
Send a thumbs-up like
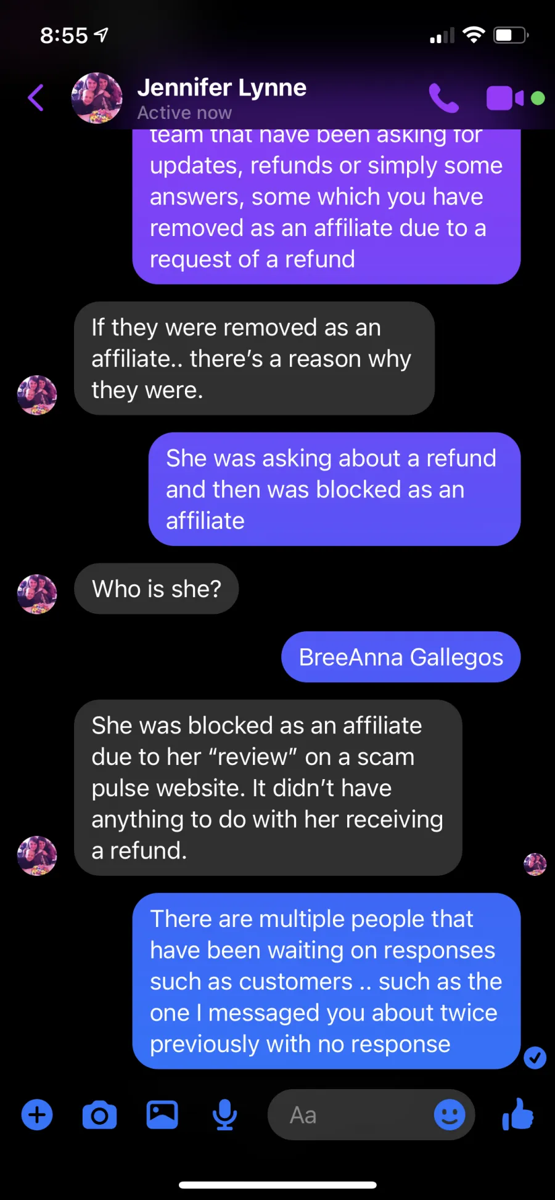(517, 1114)
